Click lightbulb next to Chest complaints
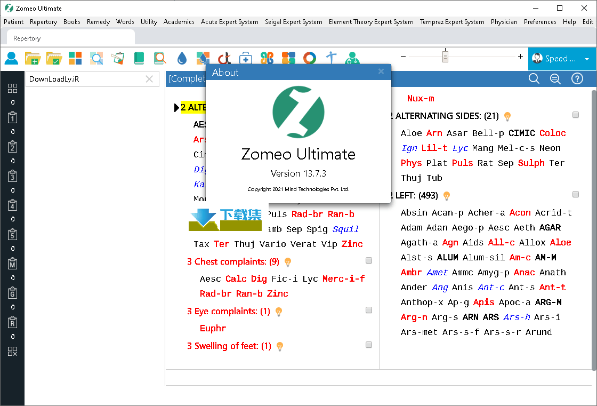This screenshot has height=406, width=597. tap(288, 262)
